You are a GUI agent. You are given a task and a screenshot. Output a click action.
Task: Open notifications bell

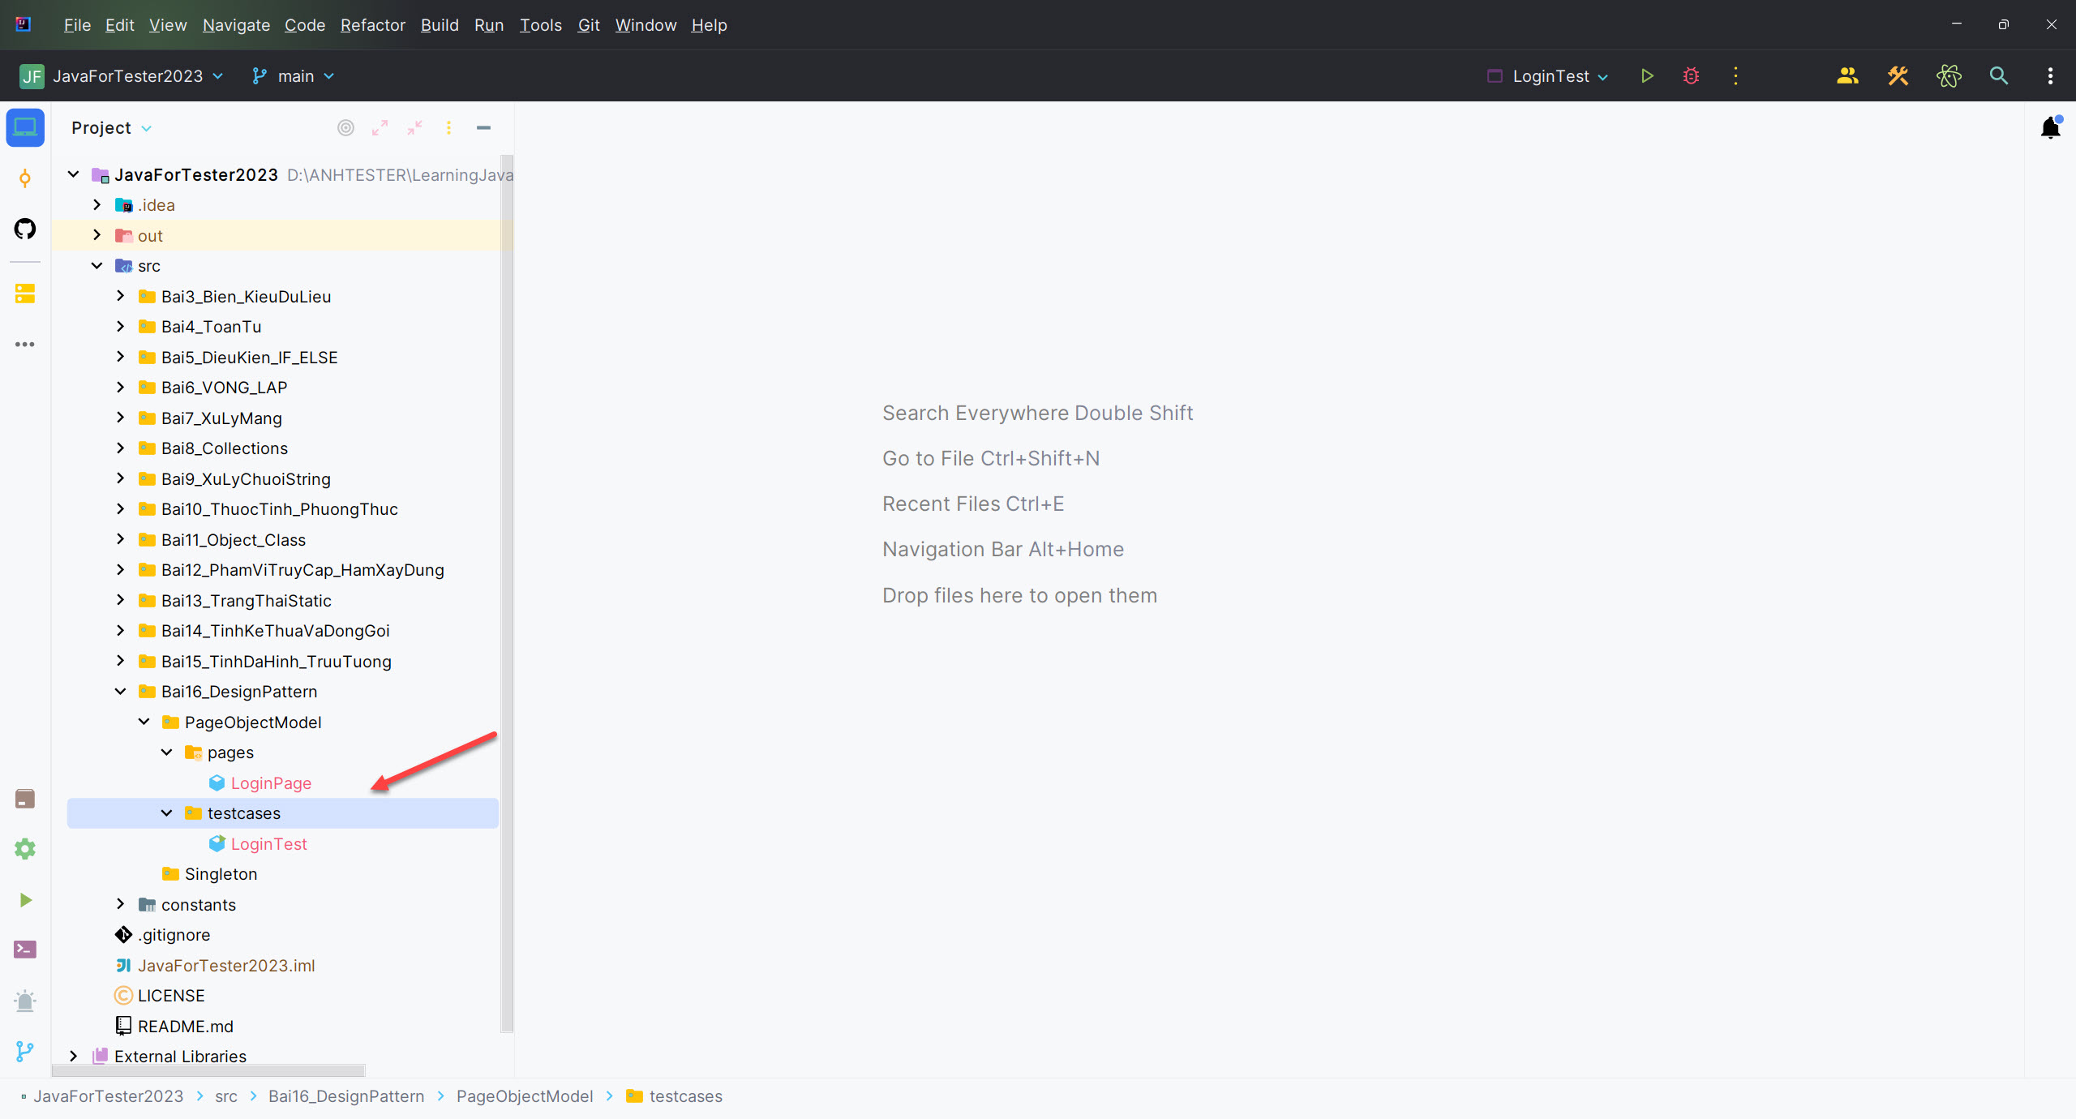tap(2051, 128)
